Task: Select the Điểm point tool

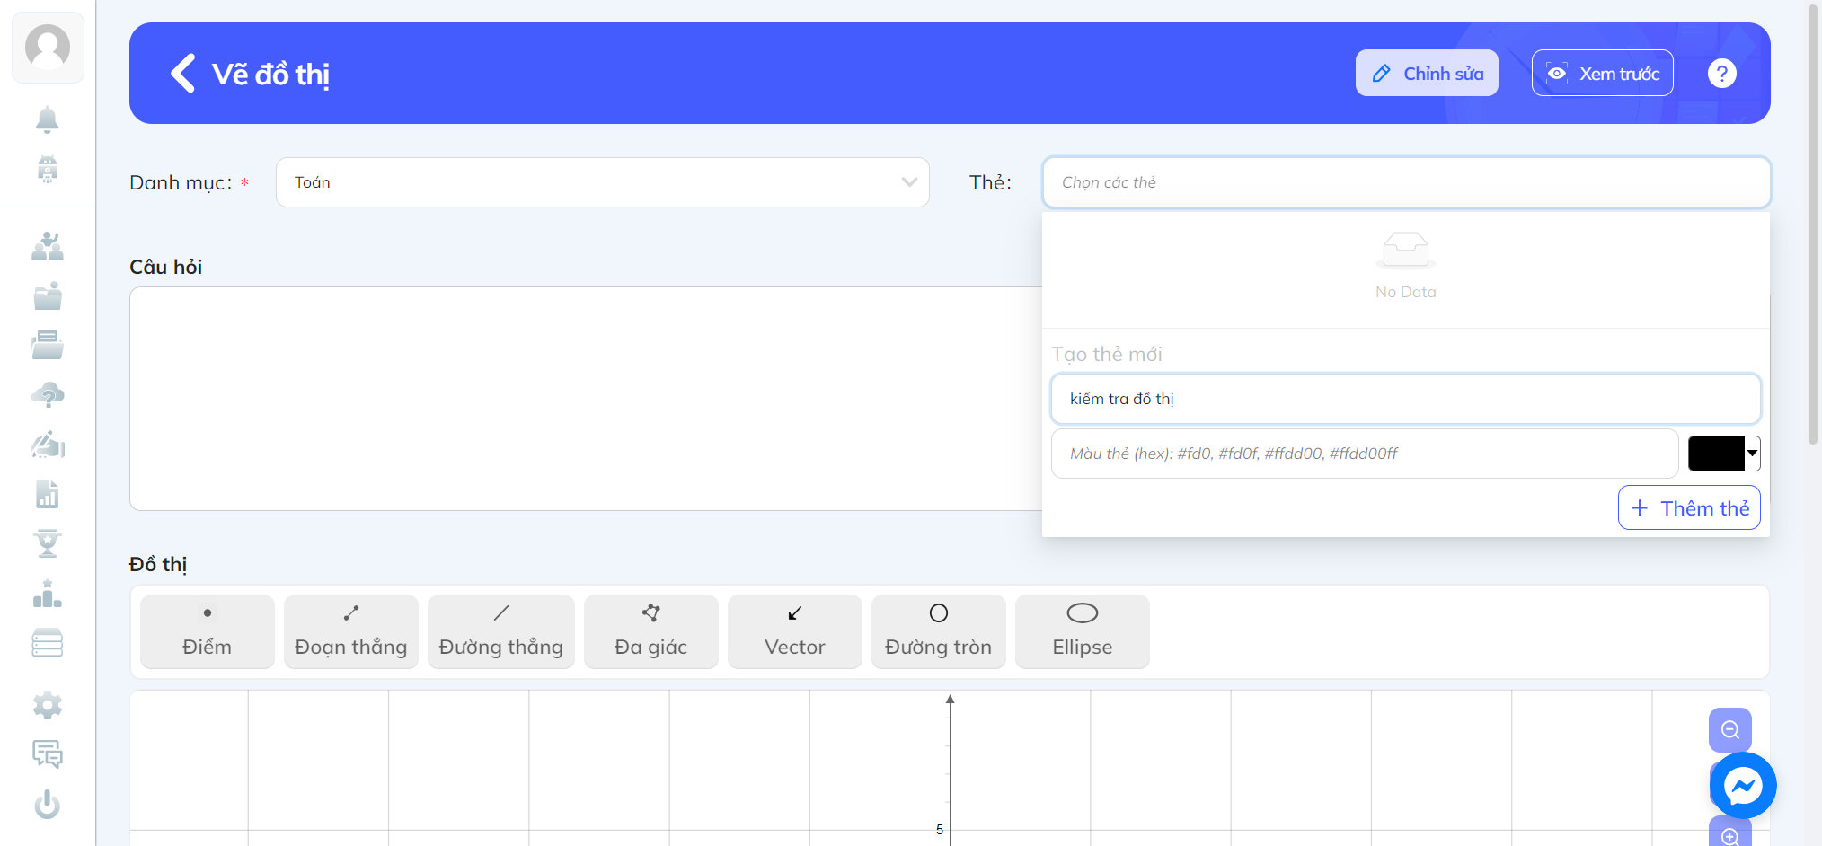Action: tap(208, 631)
